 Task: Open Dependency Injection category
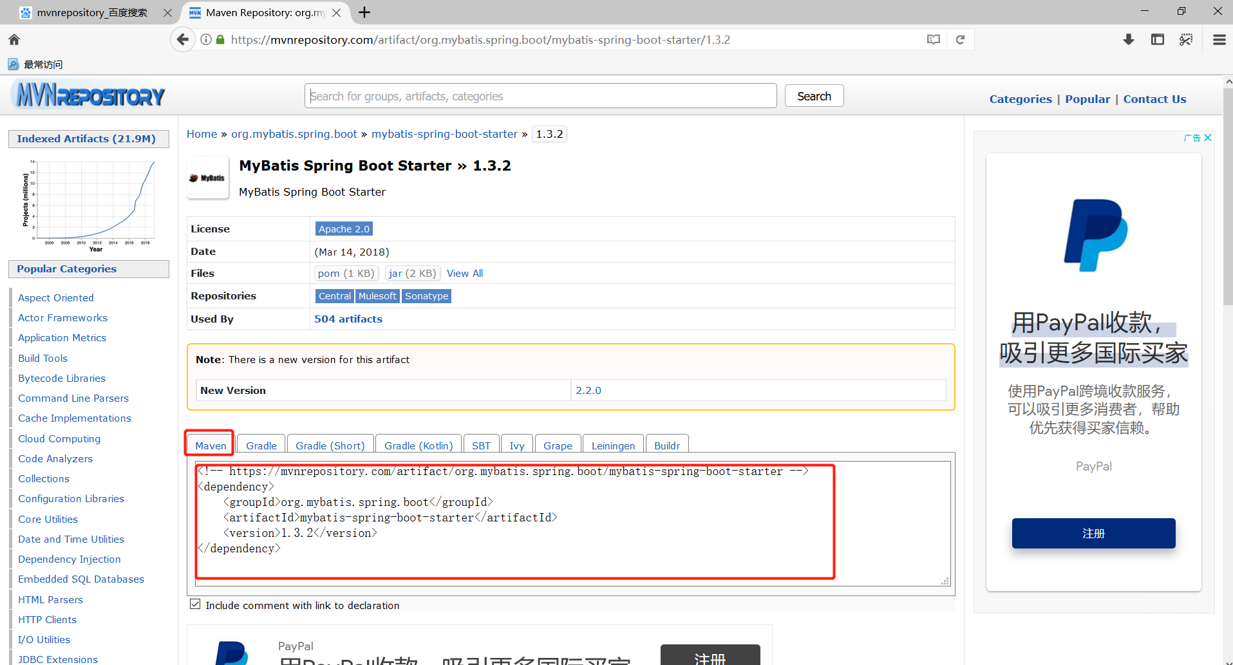(x=70, y=559)
